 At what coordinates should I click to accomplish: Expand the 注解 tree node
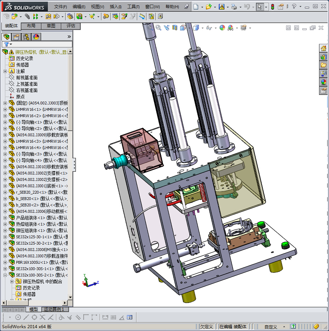click(5, 71)
